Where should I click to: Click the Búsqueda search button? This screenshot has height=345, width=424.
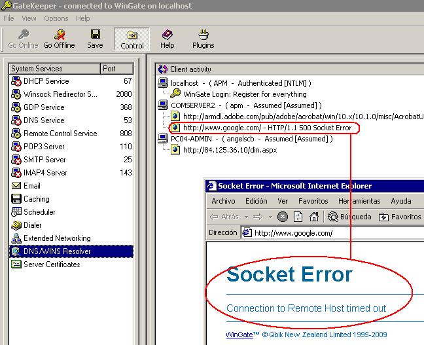[349, 217]
